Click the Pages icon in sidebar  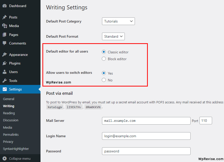pyautogui.click(x=5, y=35)
